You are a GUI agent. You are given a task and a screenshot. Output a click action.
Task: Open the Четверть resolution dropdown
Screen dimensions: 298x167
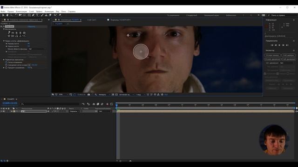click(104, 95)
